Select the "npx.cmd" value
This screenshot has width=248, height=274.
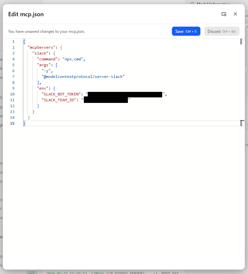[x=73, y=59]
